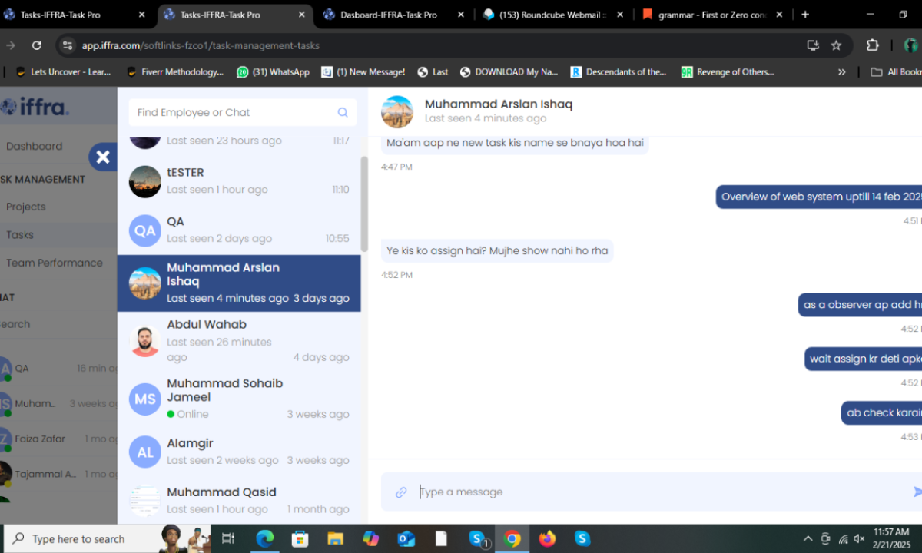Open File Explorer from the taskbar

click(335, 538)
